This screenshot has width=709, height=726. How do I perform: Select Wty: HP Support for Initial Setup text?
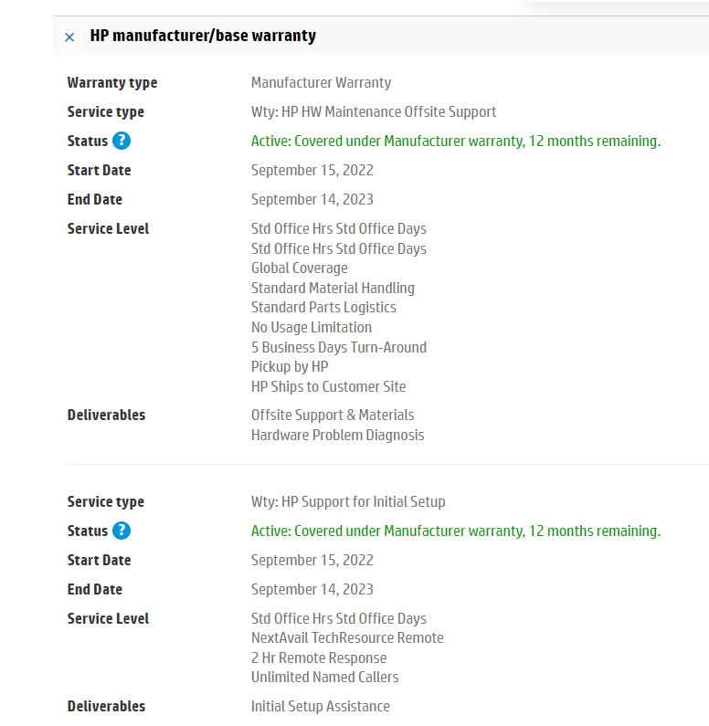(x=348, y=501)
